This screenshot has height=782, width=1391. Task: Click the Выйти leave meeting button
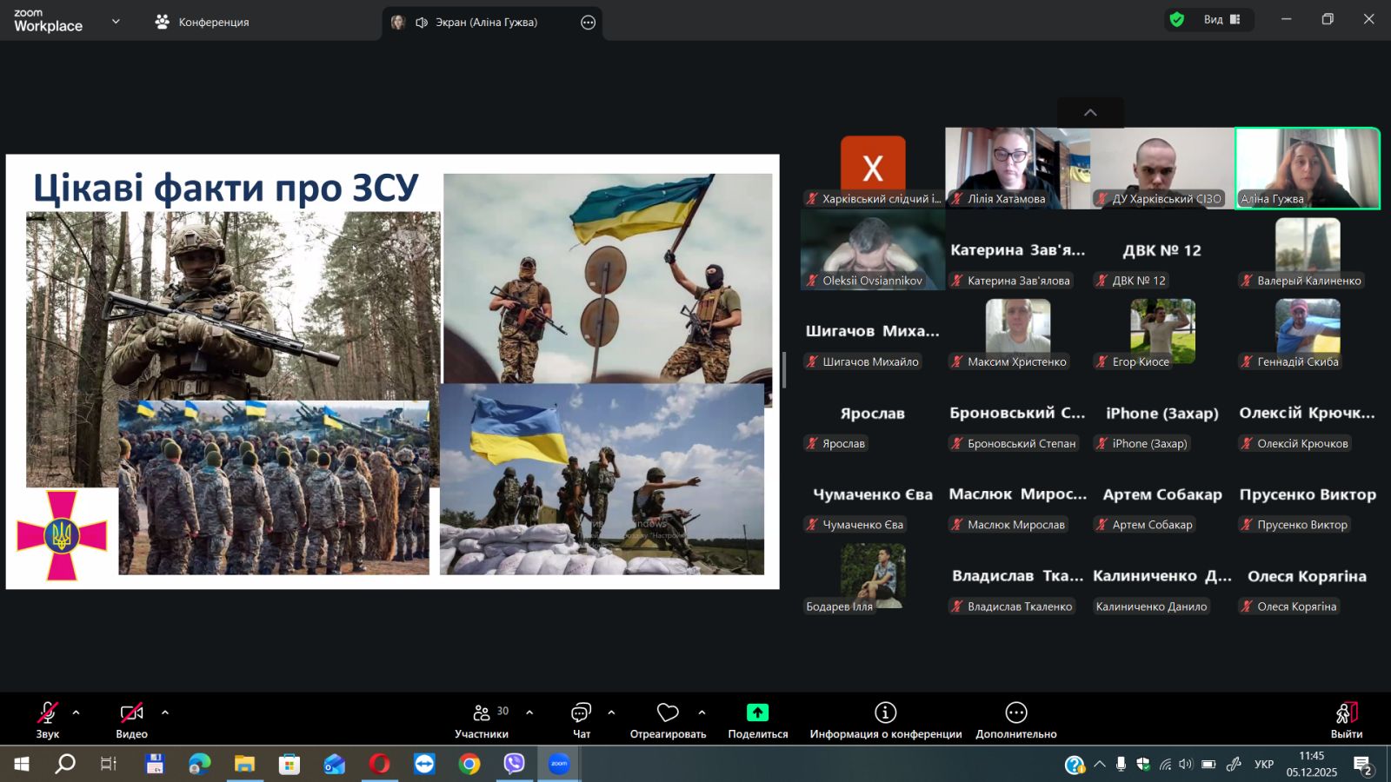click(x=1346, y=719)
